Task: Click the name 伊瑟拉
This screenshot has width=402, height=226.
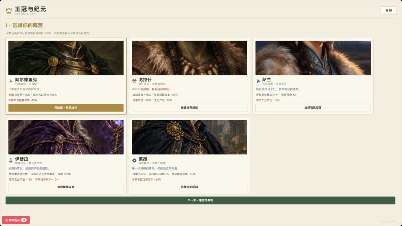Action: tap(22, 159)
